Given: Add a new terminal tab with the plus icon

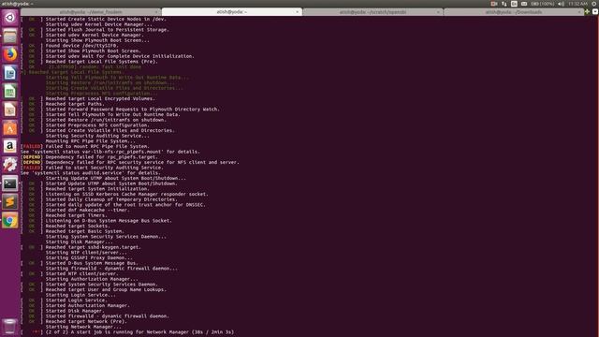Looking at the screenshot, I should coord(587,12).
